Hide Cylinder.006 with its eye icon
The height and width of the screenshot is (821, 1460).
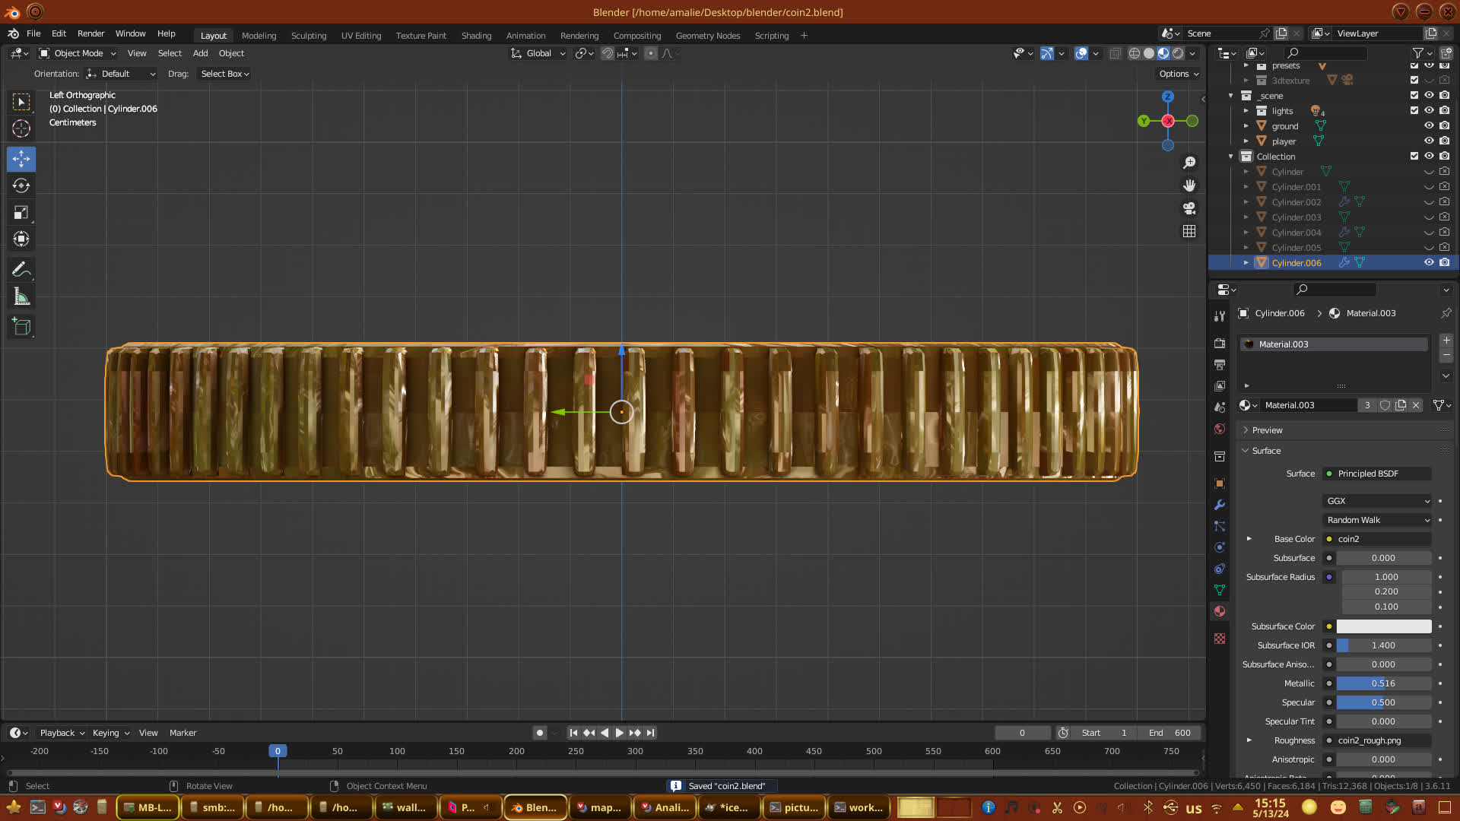[x=1429, y=262]
